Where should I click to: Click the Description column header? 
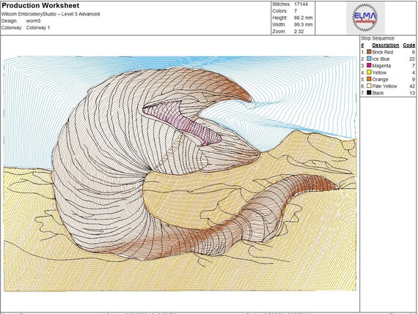point(386,45)
